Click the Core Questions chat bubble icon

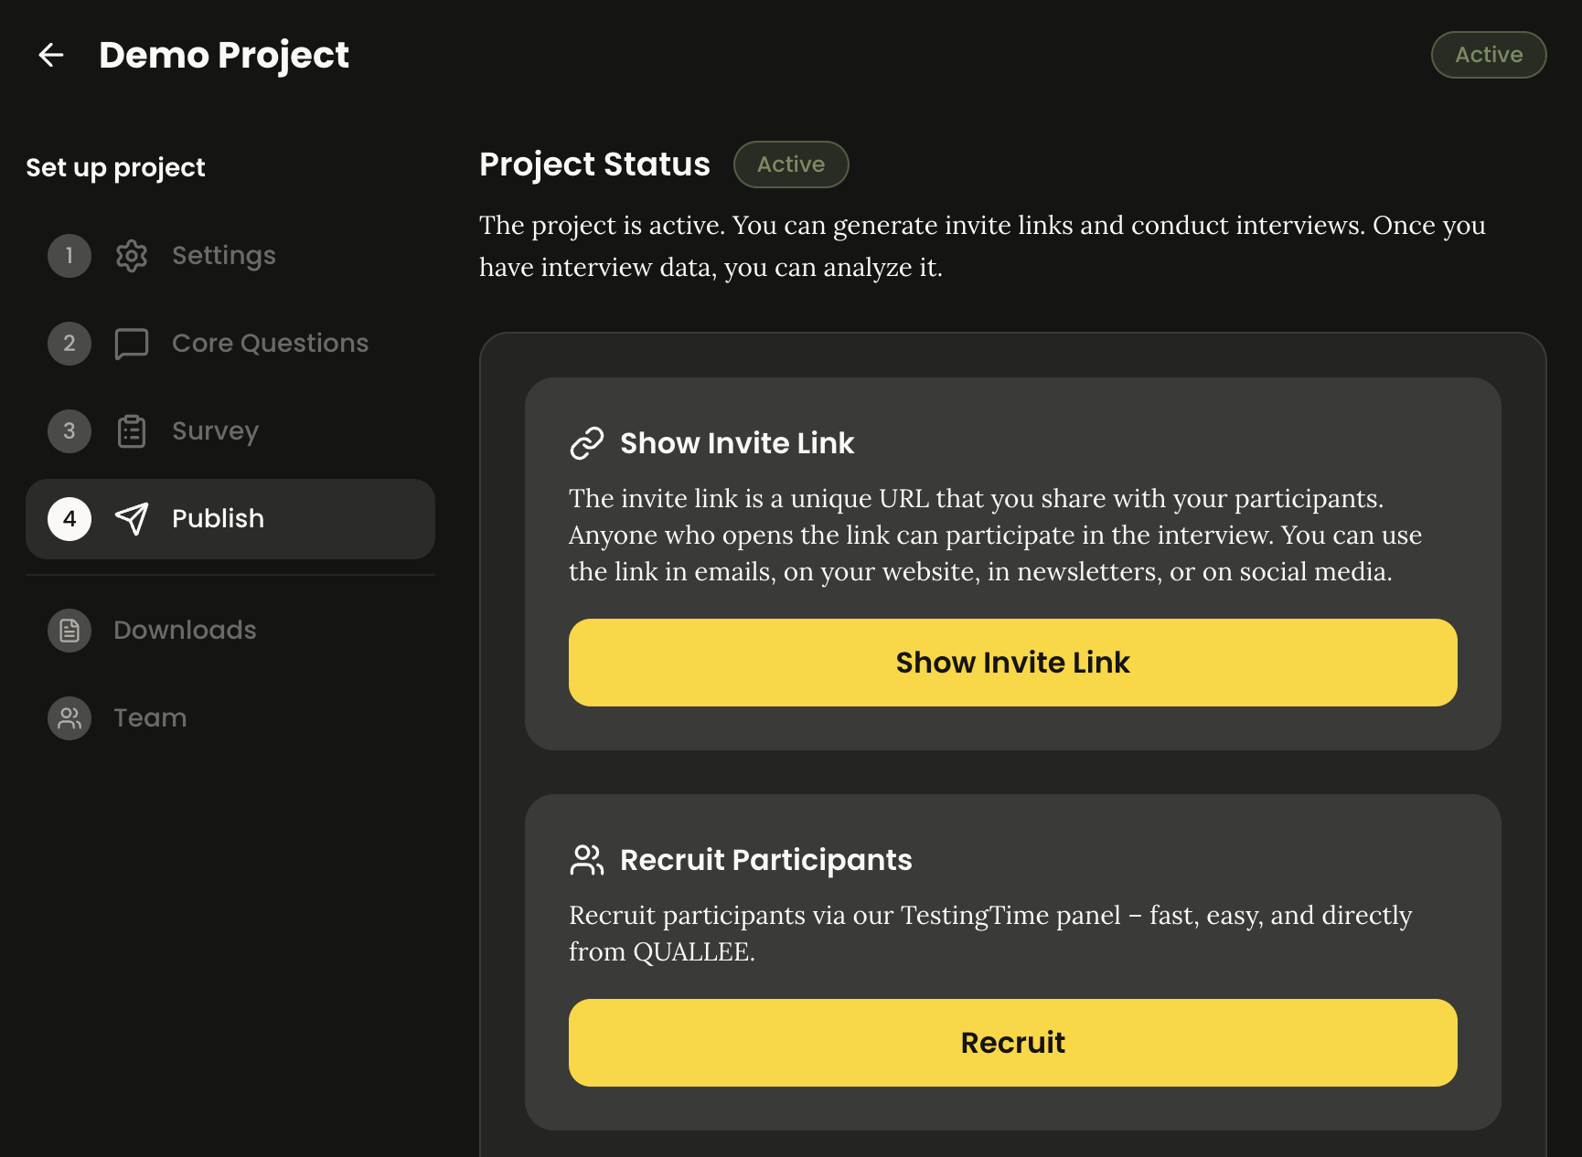(132, 344)
